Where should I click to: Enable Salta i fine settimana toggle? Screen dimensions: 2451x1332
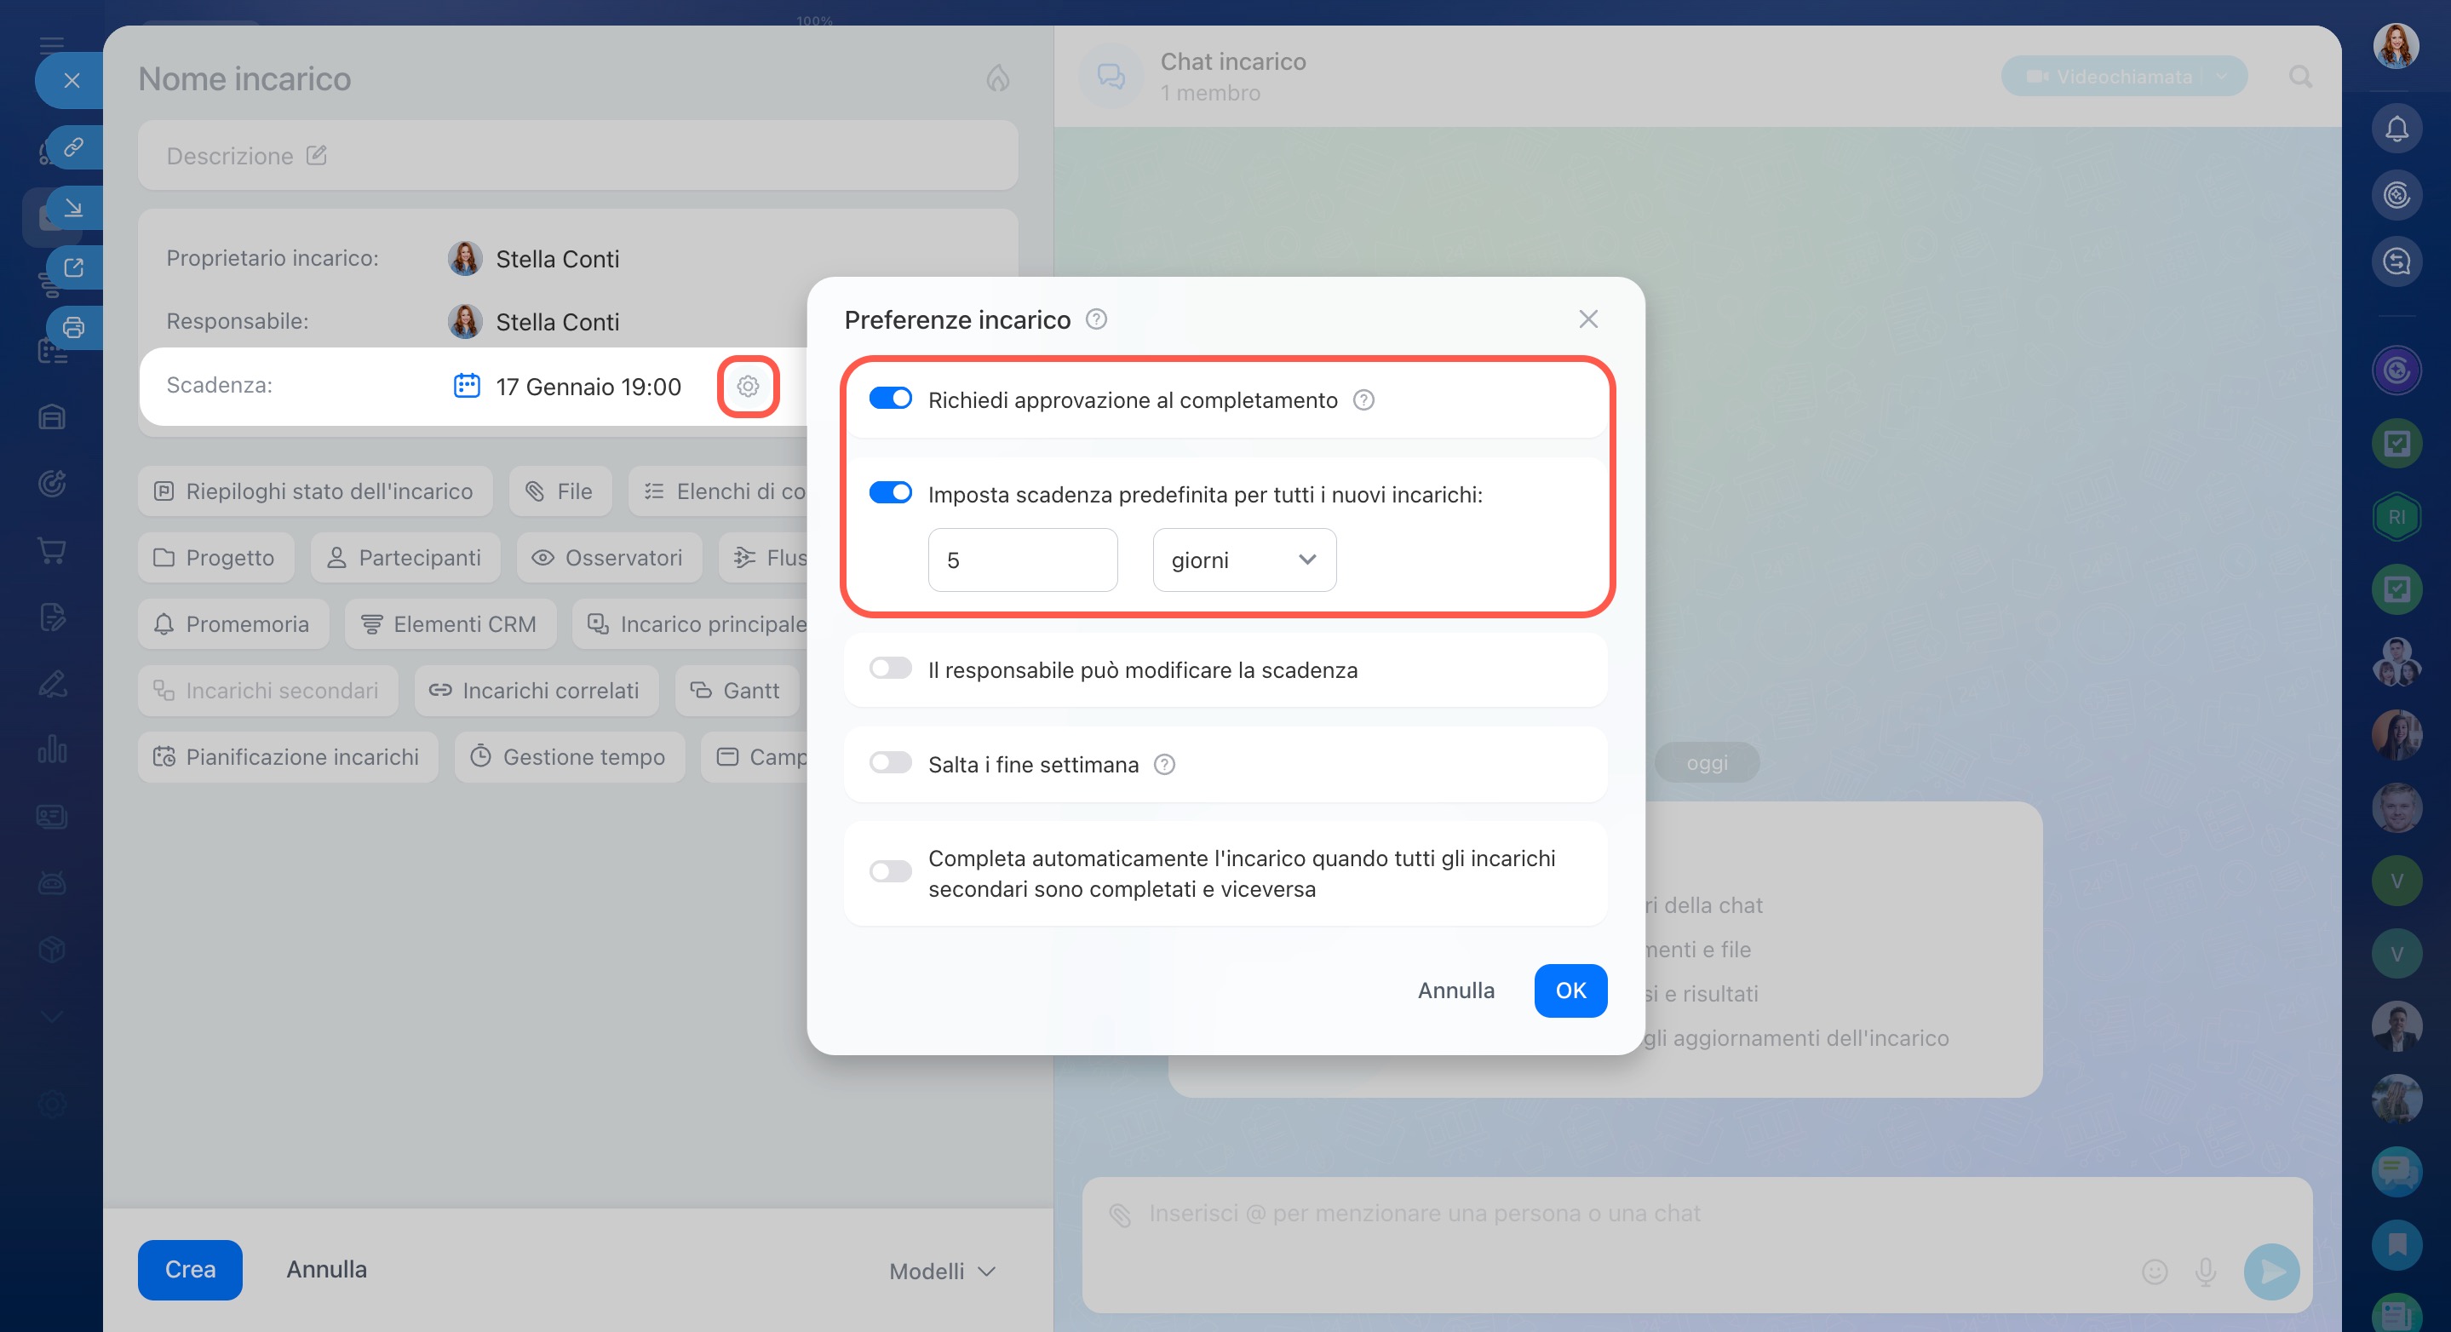point(891,763)
